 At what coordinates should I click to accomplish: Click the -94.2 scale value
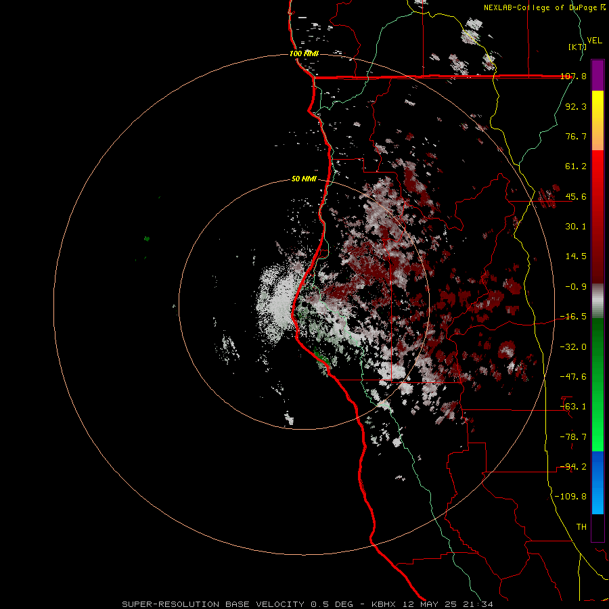[573, 467]
